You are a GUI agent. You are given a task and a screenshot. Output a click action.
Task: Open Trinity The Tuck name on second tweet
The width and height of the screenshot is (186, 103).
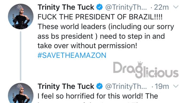coord(66,86)
